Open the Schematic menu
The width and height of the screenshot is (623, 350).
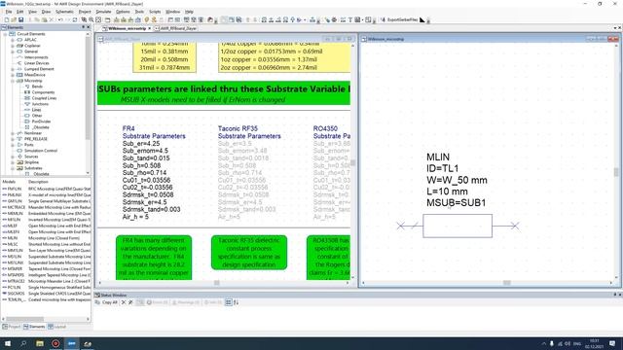[x=64, y=12]
